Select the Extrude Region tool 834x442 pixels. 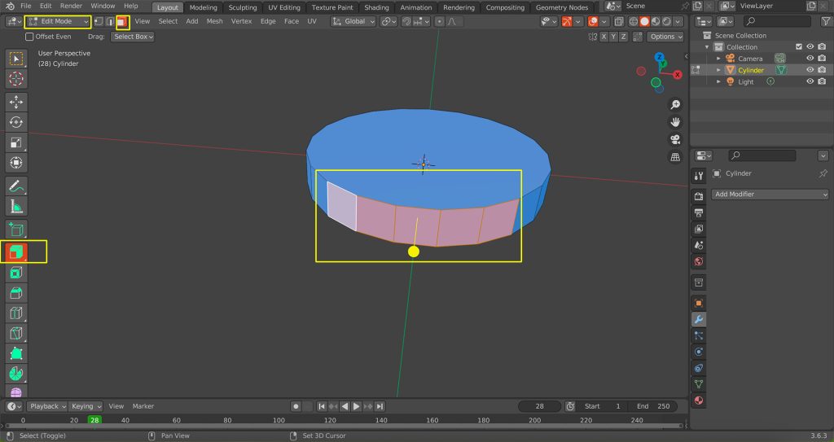coord(16,252)
